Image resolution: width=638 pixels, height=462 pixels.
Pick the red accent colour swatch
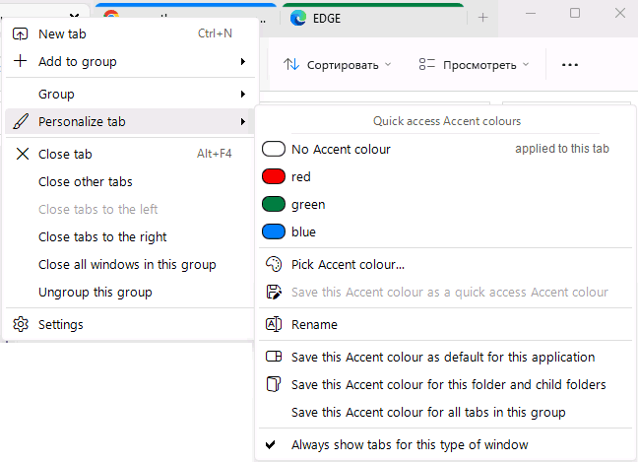point(274,177)
